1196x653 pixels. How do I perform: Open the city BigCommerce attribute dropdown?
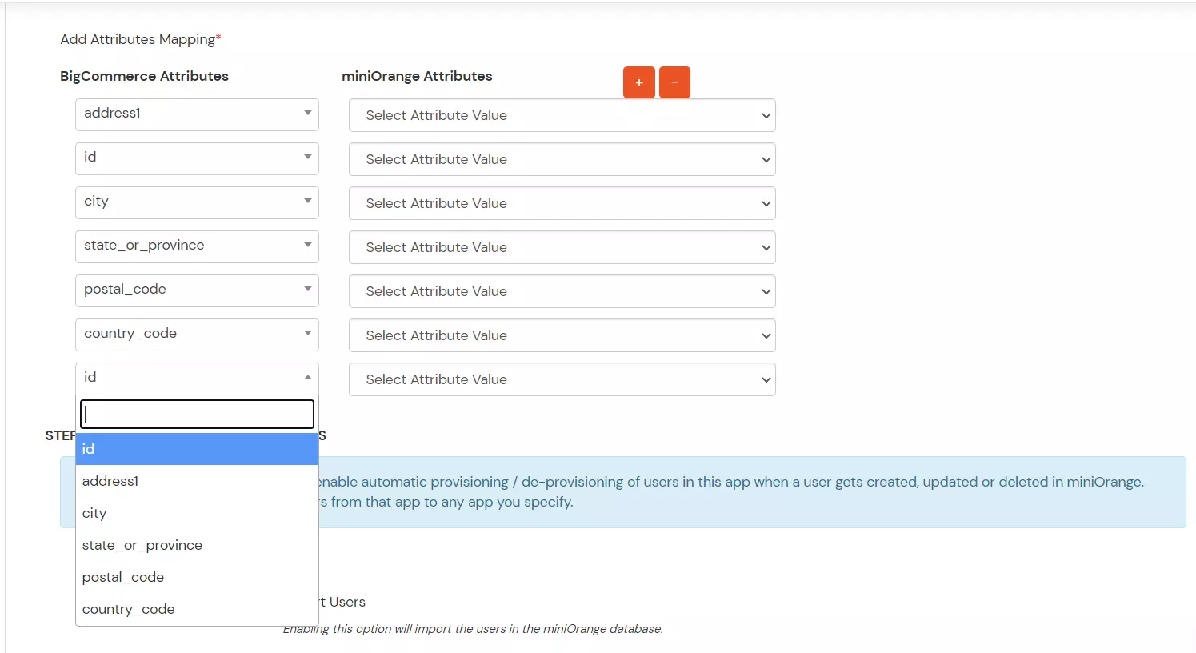[197, 202]
